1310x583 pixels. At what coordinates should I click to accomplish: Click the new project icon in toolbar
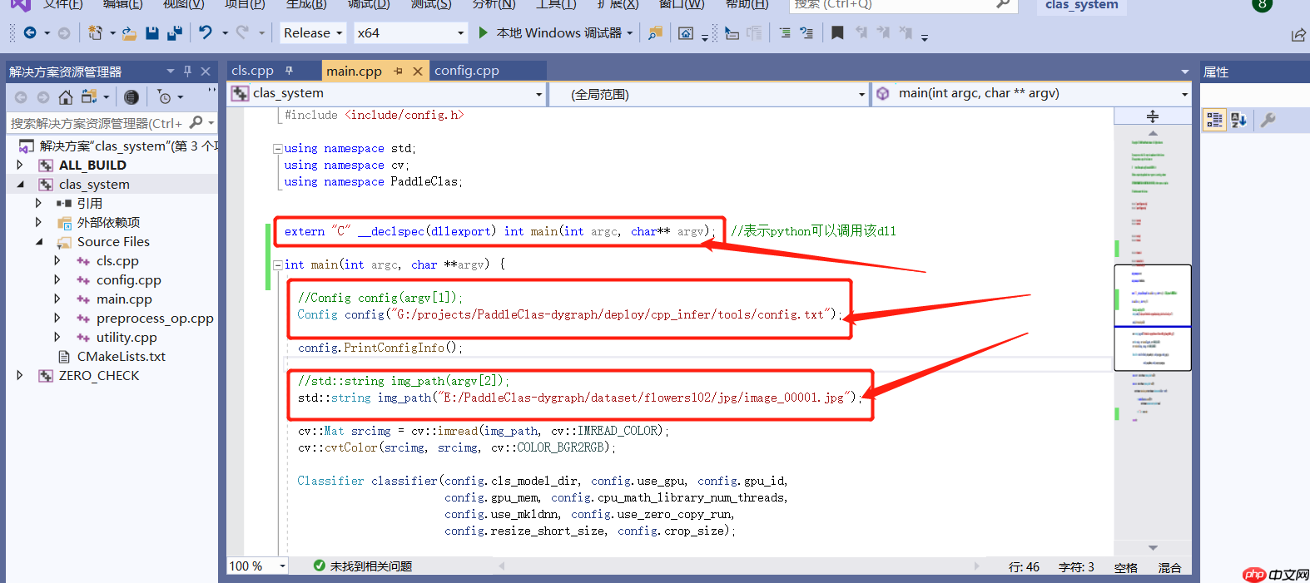[x=96, y=32]
